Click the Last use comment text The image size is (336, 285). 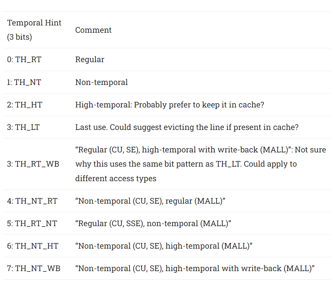187,127
